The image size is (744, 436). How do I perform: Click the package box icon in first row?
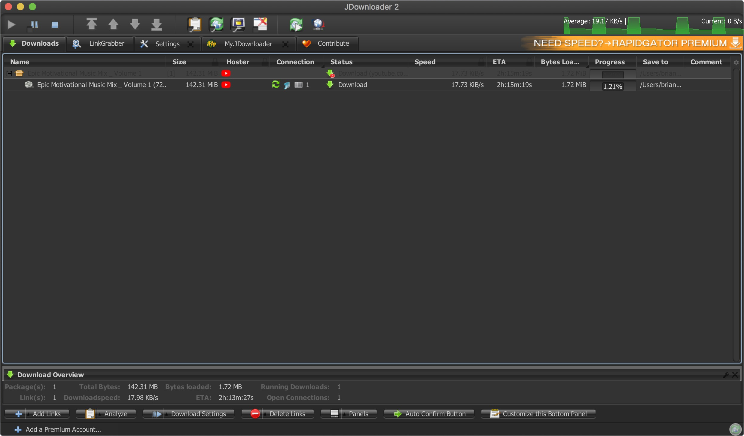pyautogui.click(x=19, y=73)
